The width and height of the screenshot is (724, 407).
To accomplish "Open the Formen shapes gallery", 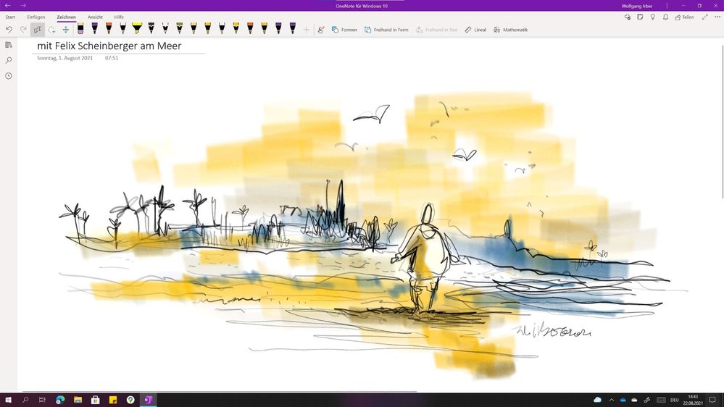I will 344,30.
